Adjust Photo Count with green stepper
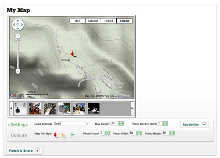 coord(107,133)
